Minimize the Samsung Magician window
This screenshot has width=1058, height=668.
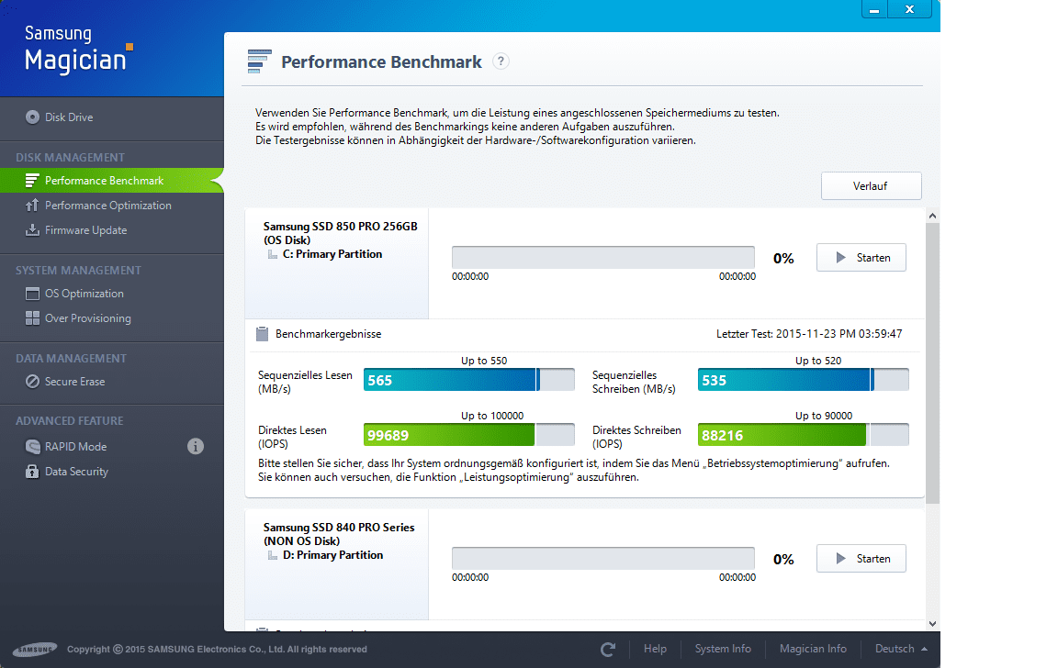pyautogui.click(x=873, y=9)
